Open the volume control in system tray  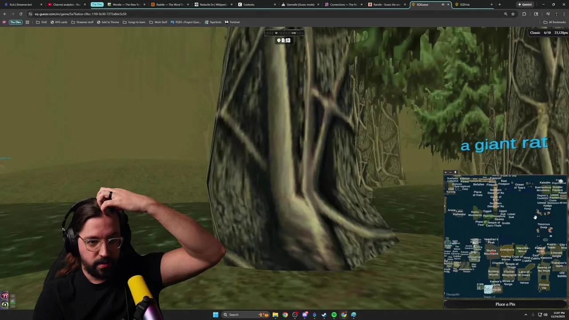[545, 315]
